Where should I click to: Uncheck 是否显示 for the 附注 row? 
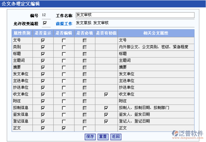[43, 101]
